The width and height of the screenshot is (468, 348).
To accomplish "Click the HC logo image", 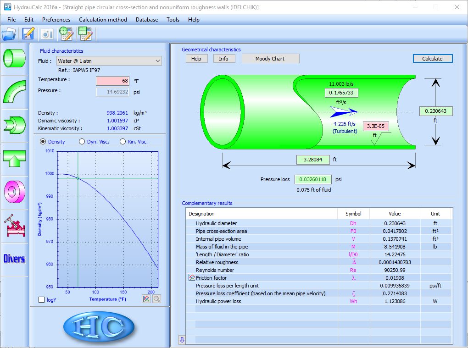I will point(99,326).
